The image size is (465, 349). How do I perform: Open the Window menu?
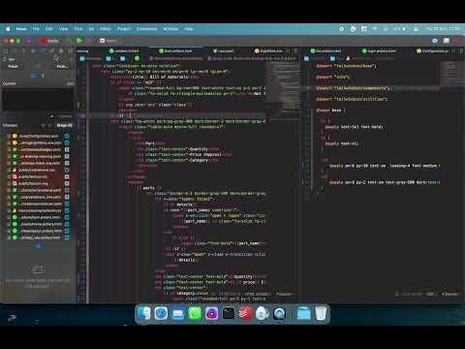[x=170, y=29]
